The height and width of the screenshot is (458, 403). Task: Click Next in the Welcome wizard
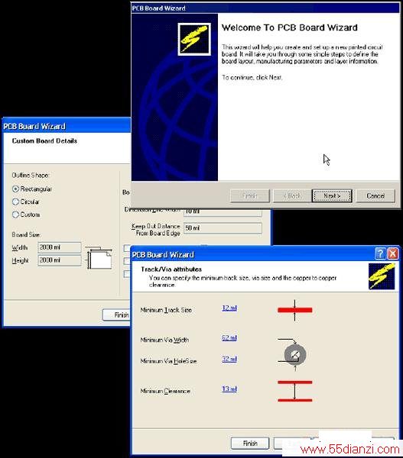click(x=332, y=195)
